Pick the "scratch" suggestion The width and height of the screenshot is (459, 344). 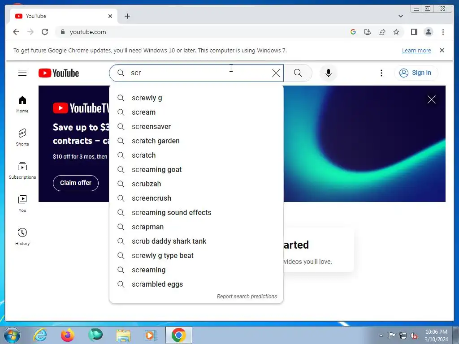tap(196, 155)
